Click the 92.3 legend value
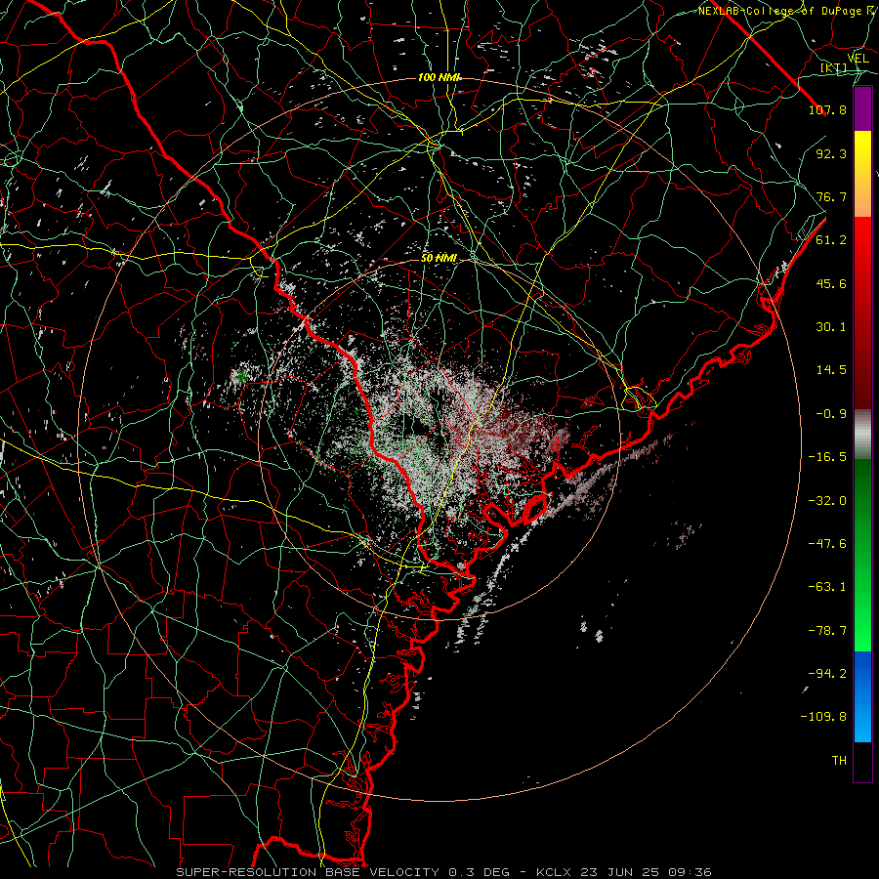 click(831, 153)
